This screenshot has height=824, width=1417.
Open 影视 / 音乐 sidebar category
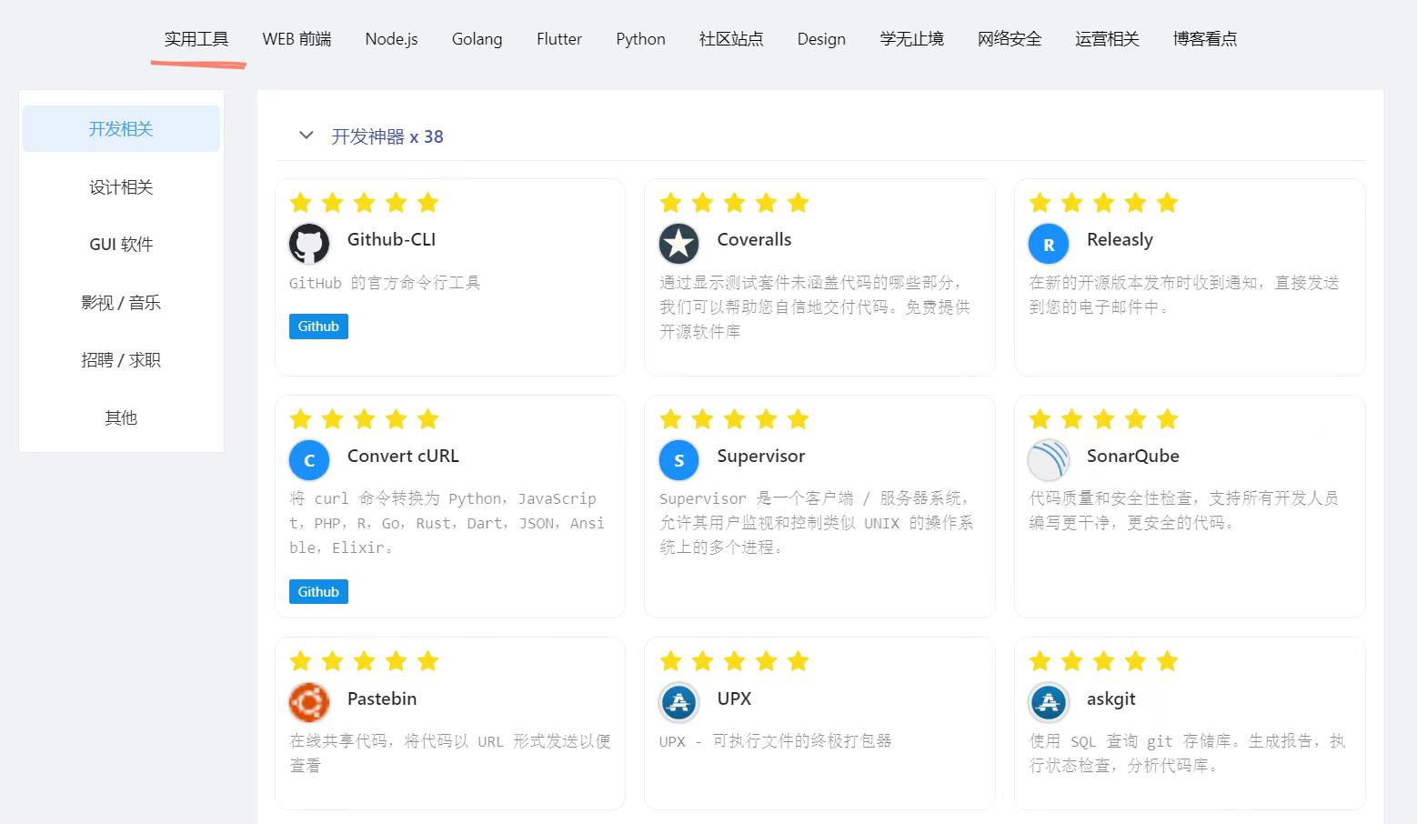tap(121, 302)
